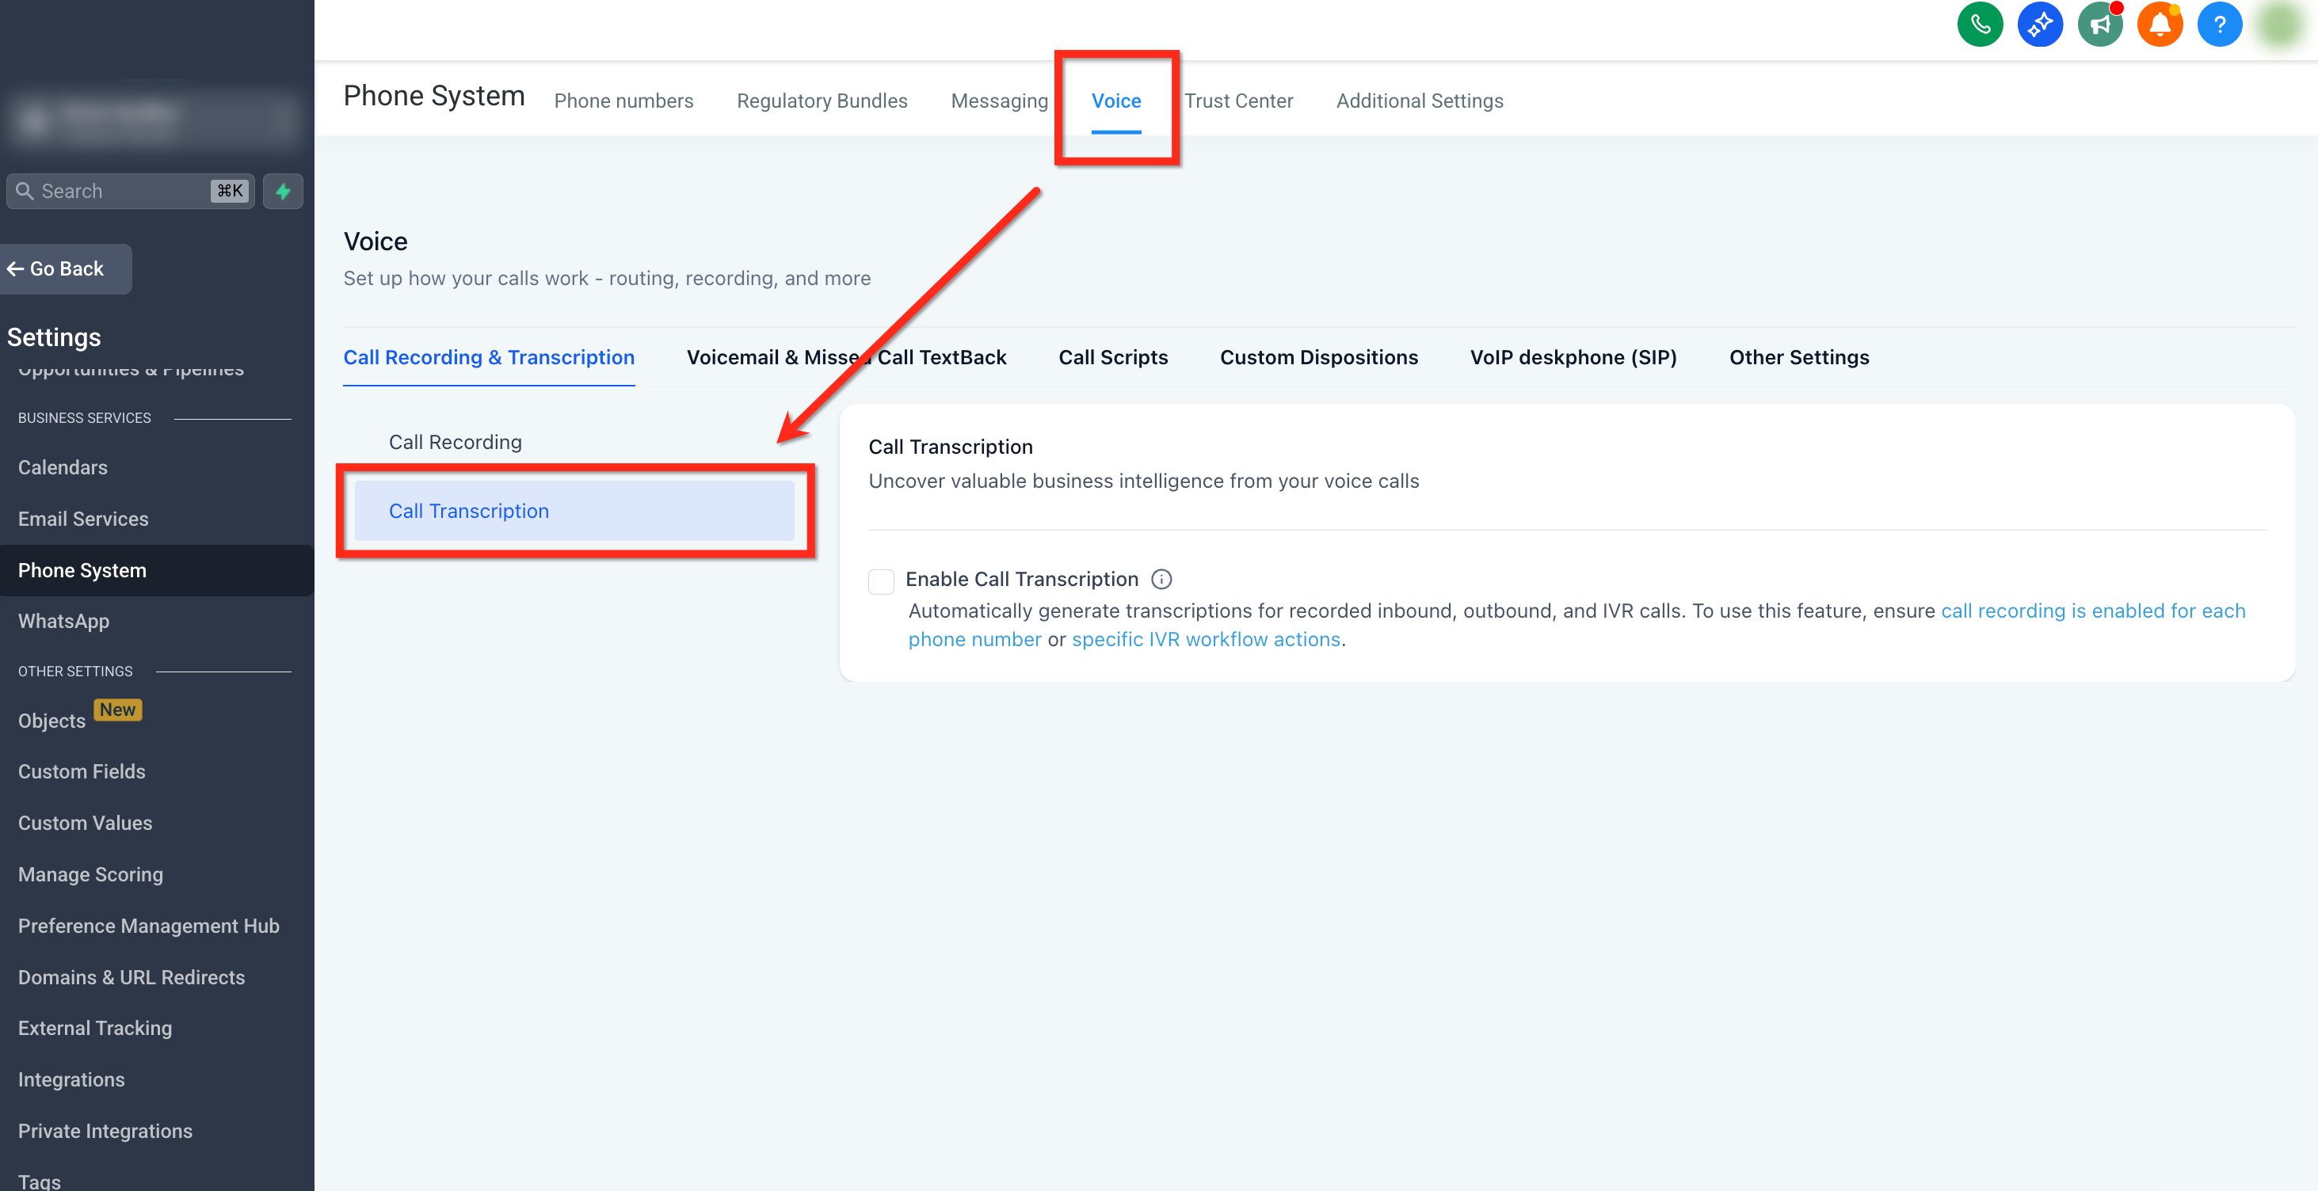Open the megaphone announcements icon

click(x=2099, y=25)
